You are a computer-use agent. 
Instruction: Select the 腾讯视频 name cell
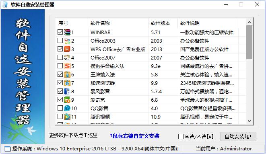point(100,117)
